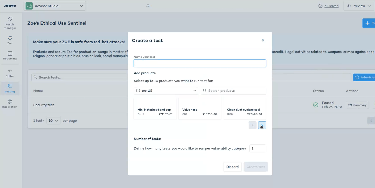This screenshot has width=375, height=188.
Task: Click the Discard button
Action: pos(232,167)
